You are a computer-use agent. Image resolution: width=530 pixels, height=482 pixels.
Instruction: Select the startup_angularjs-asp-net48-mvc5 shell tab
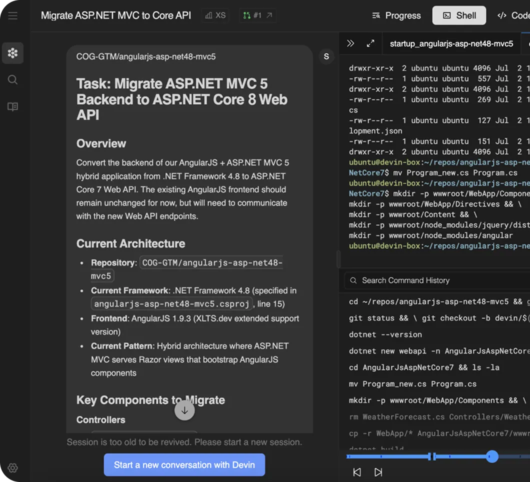451,43
